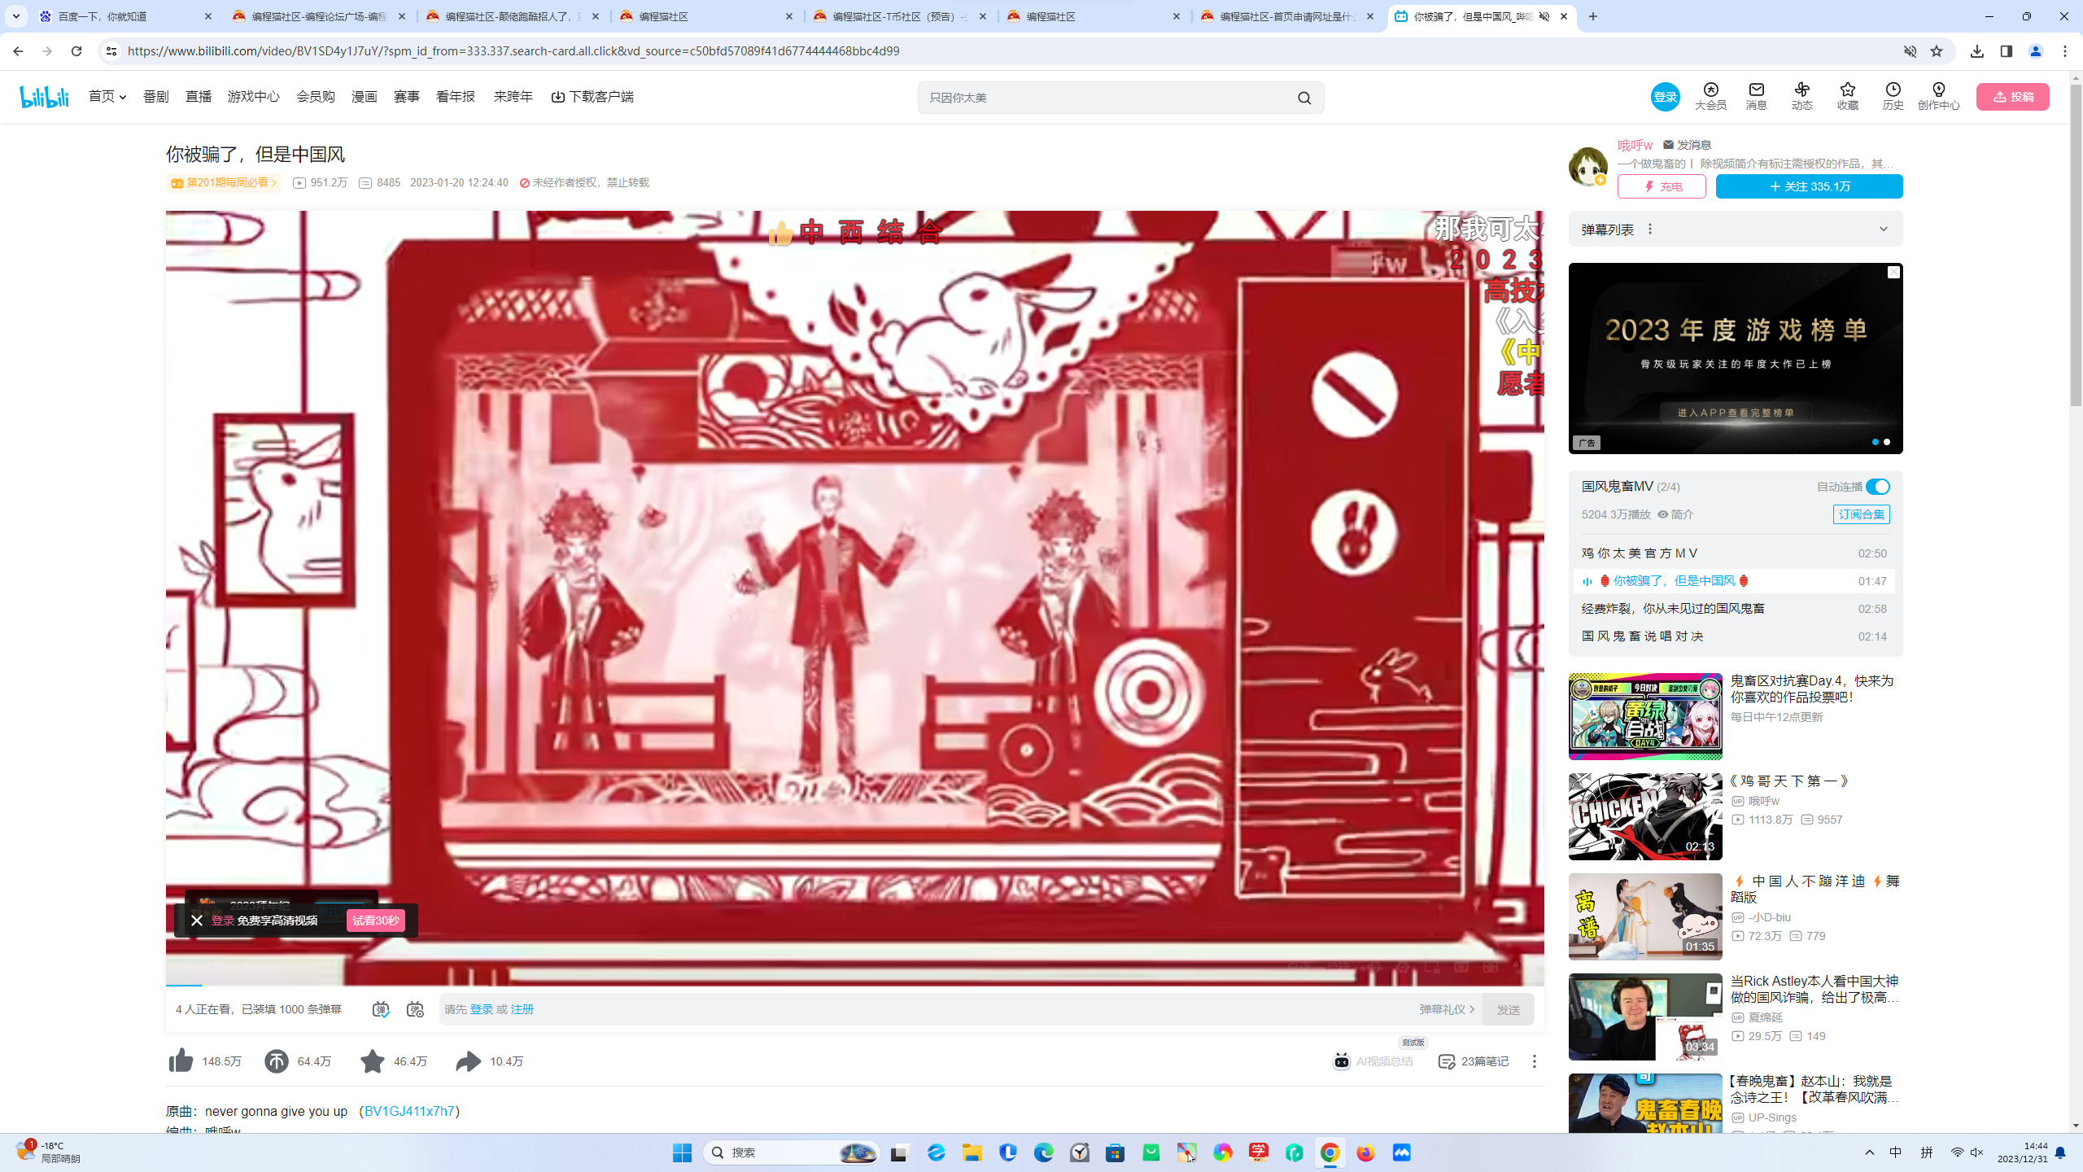2083x1172 pixels.
Task: Expand the 首页 dropdown menu
Action: point(107,97)
